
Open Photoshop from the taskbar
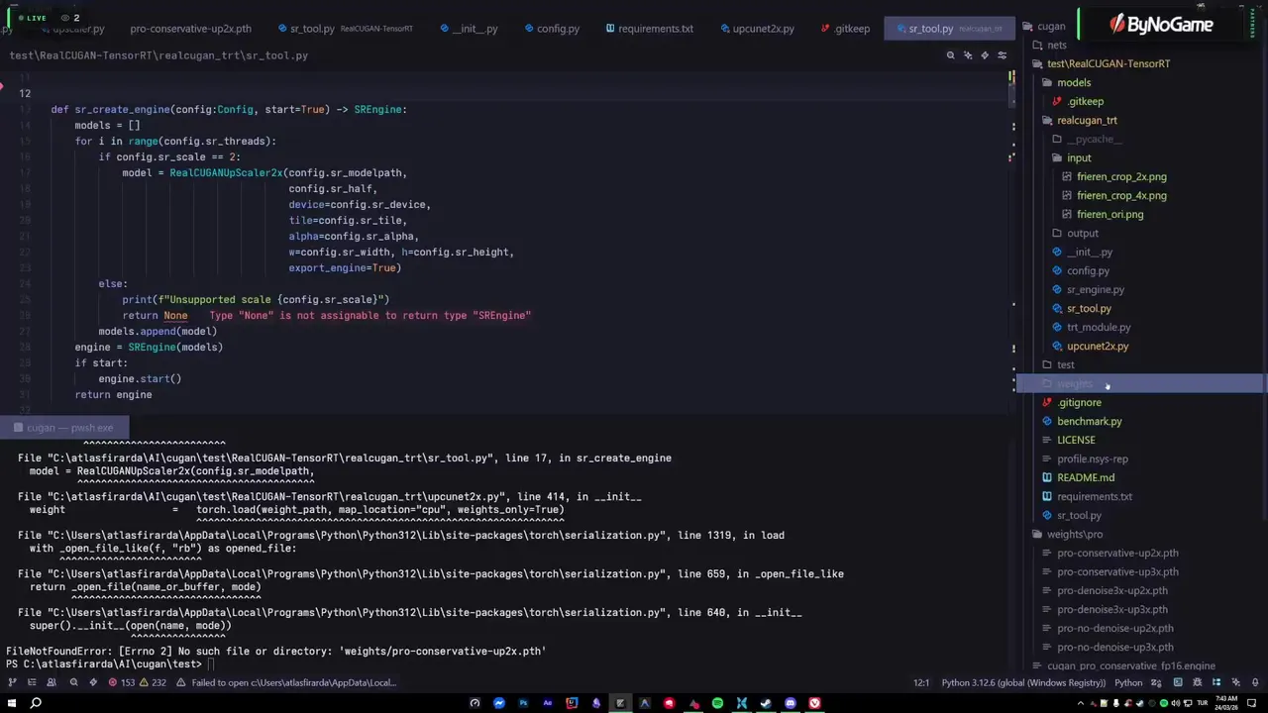pyautogui.click(x=523, y=703)
